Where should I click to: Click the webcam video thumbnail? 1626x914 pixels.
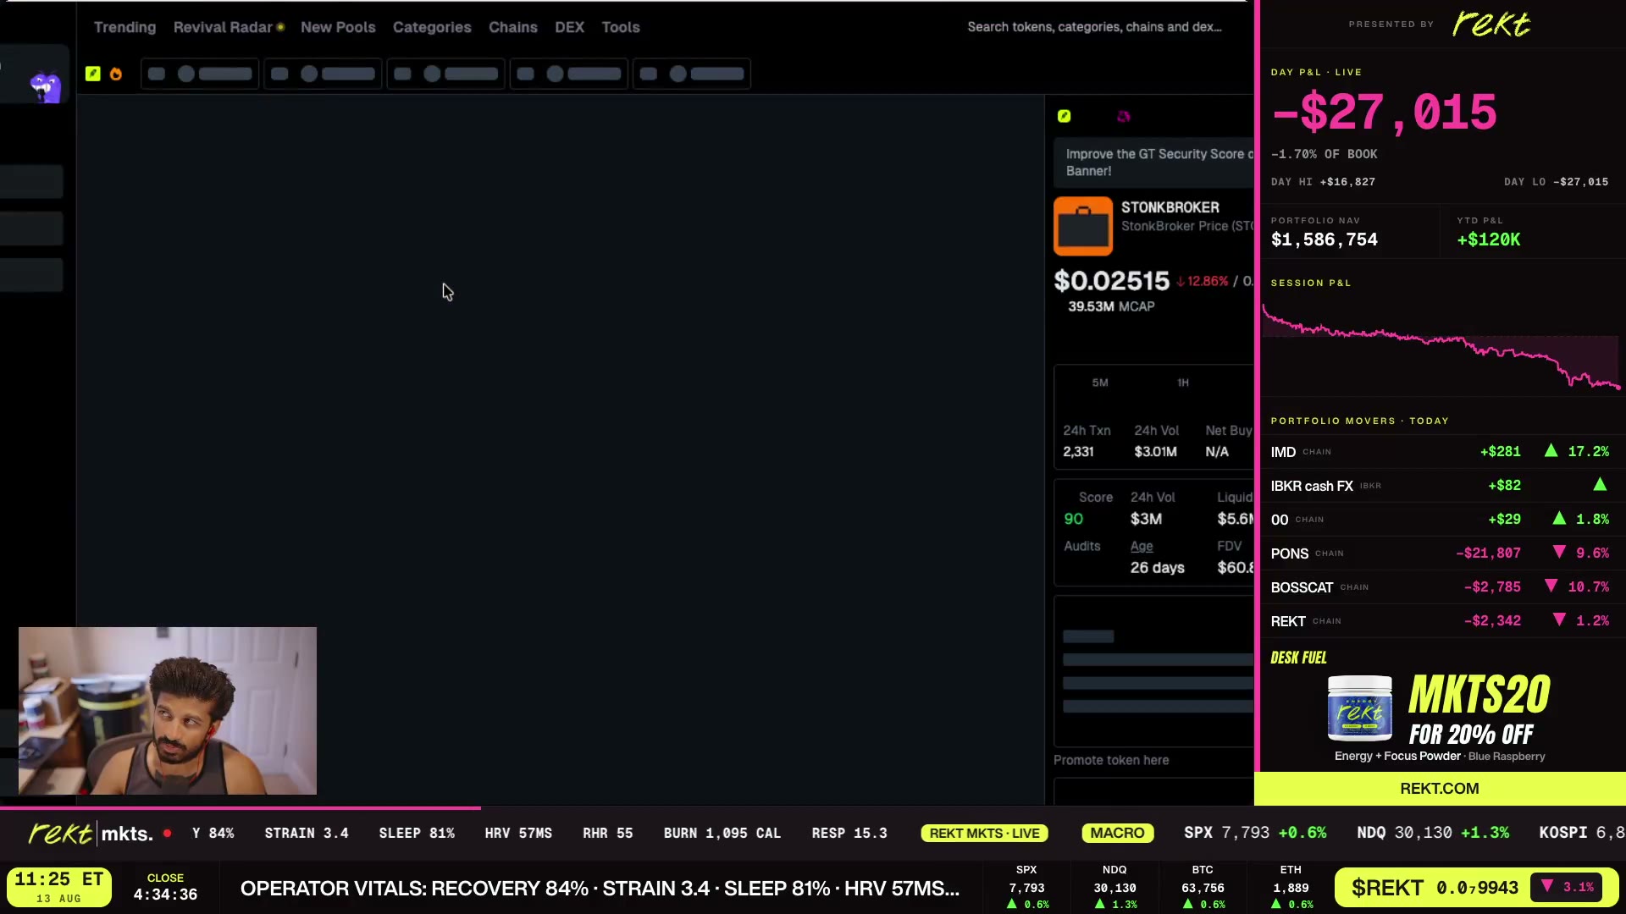pyautogui.click(x=168, y=711)
